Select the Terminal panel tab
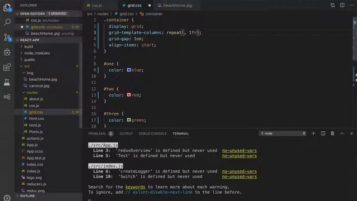357x201 pixels. [x=181, y=133]
